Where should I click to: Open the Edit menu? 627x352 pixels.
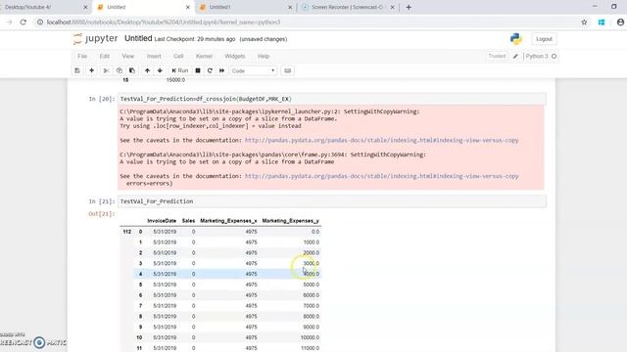[105, 57]
